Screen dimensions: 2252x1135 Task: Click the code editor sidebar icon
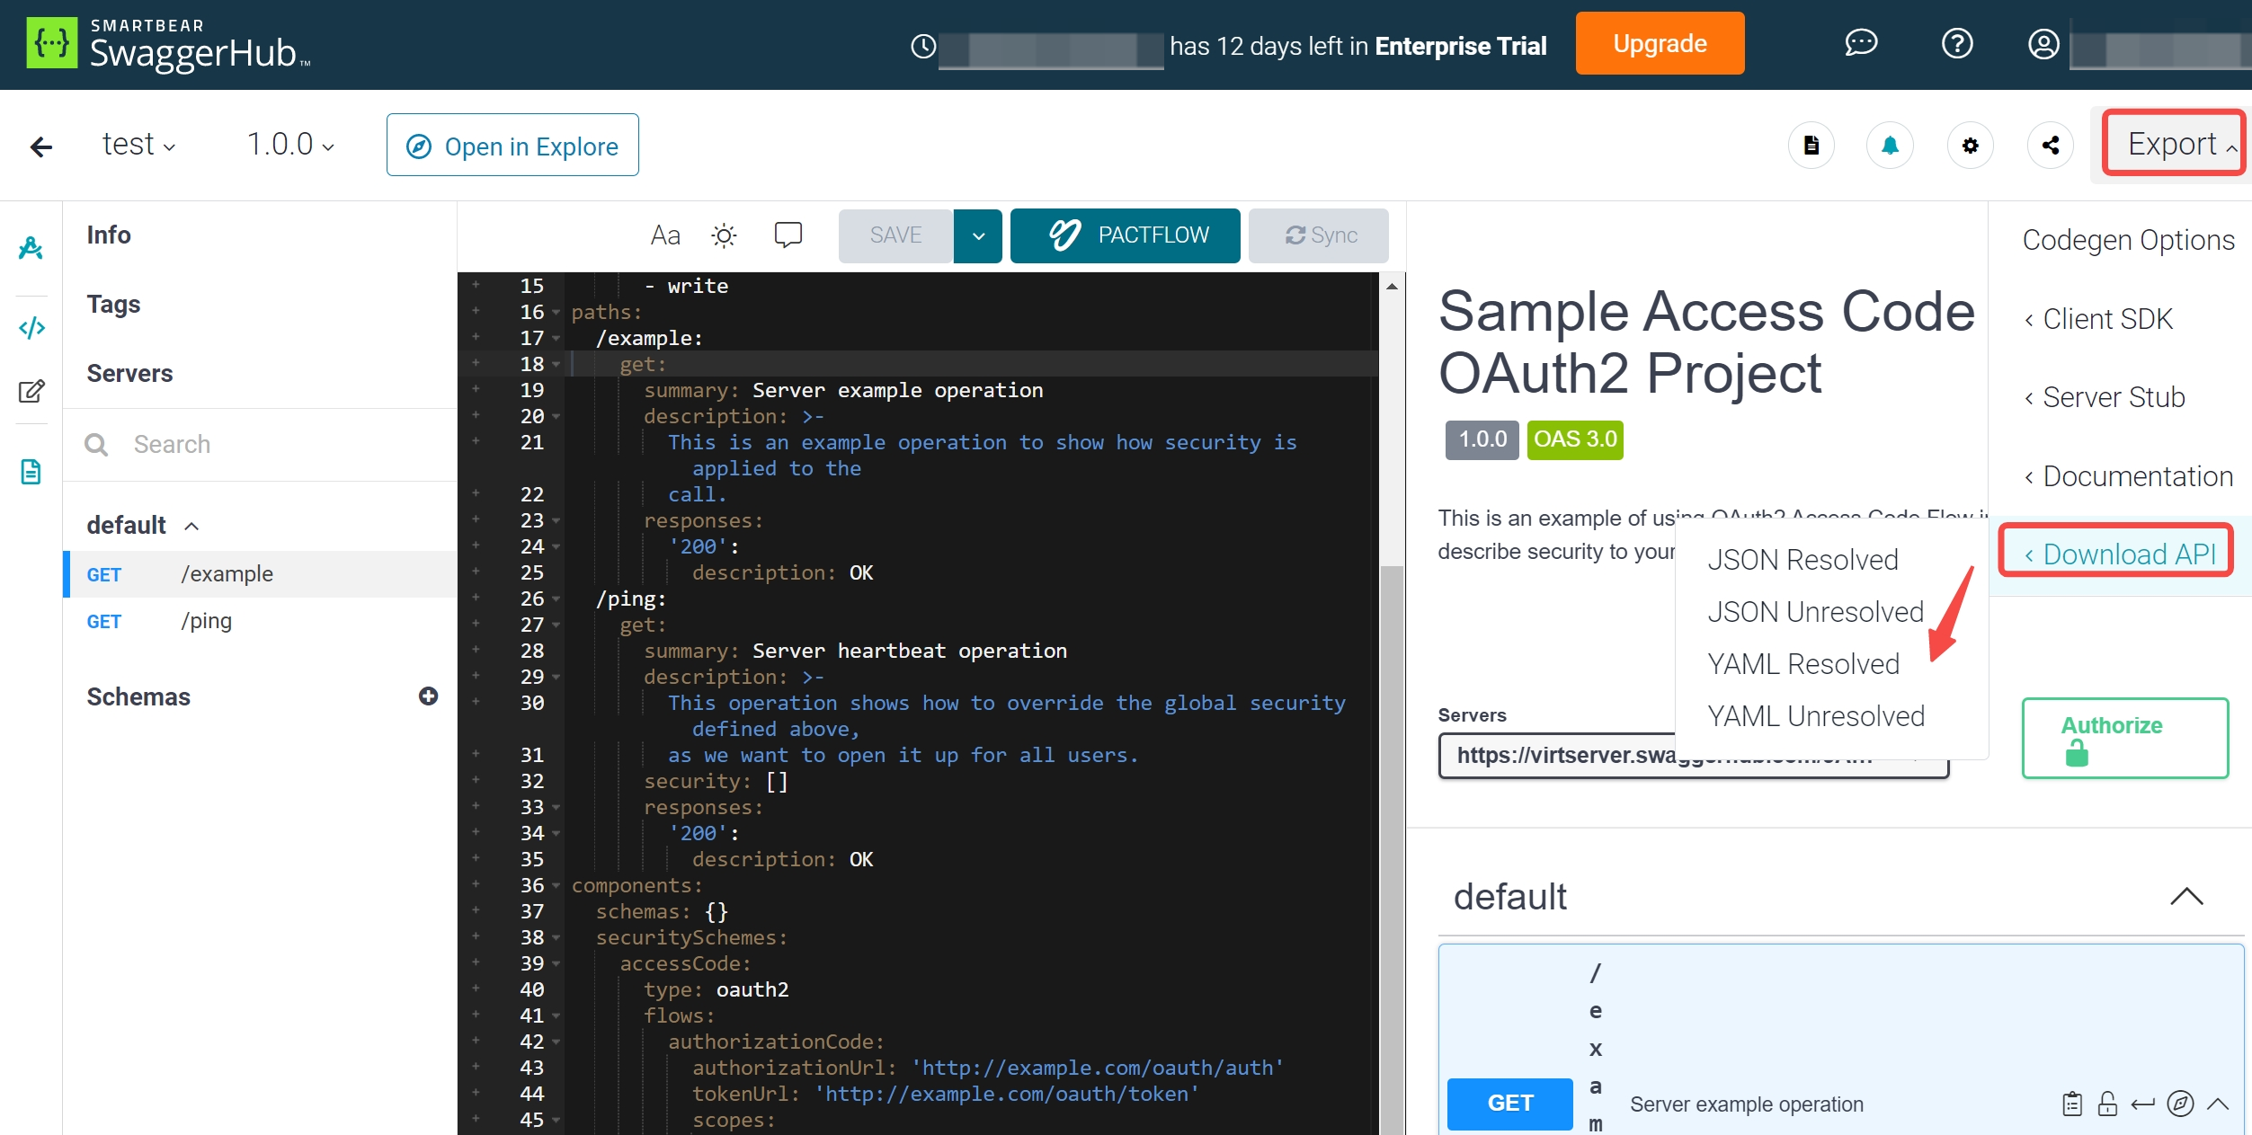click(x=31, y=328)
